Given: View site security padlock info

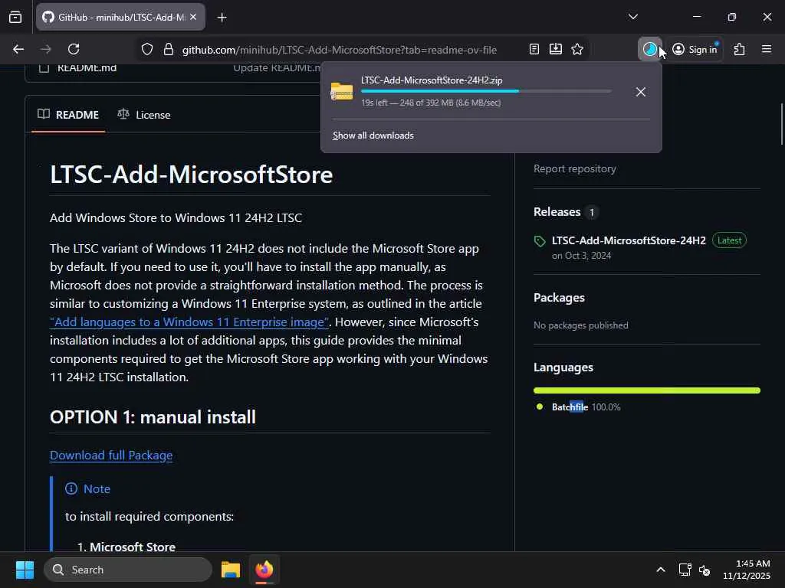Looking at the screenshot, I should click(168, 50).
